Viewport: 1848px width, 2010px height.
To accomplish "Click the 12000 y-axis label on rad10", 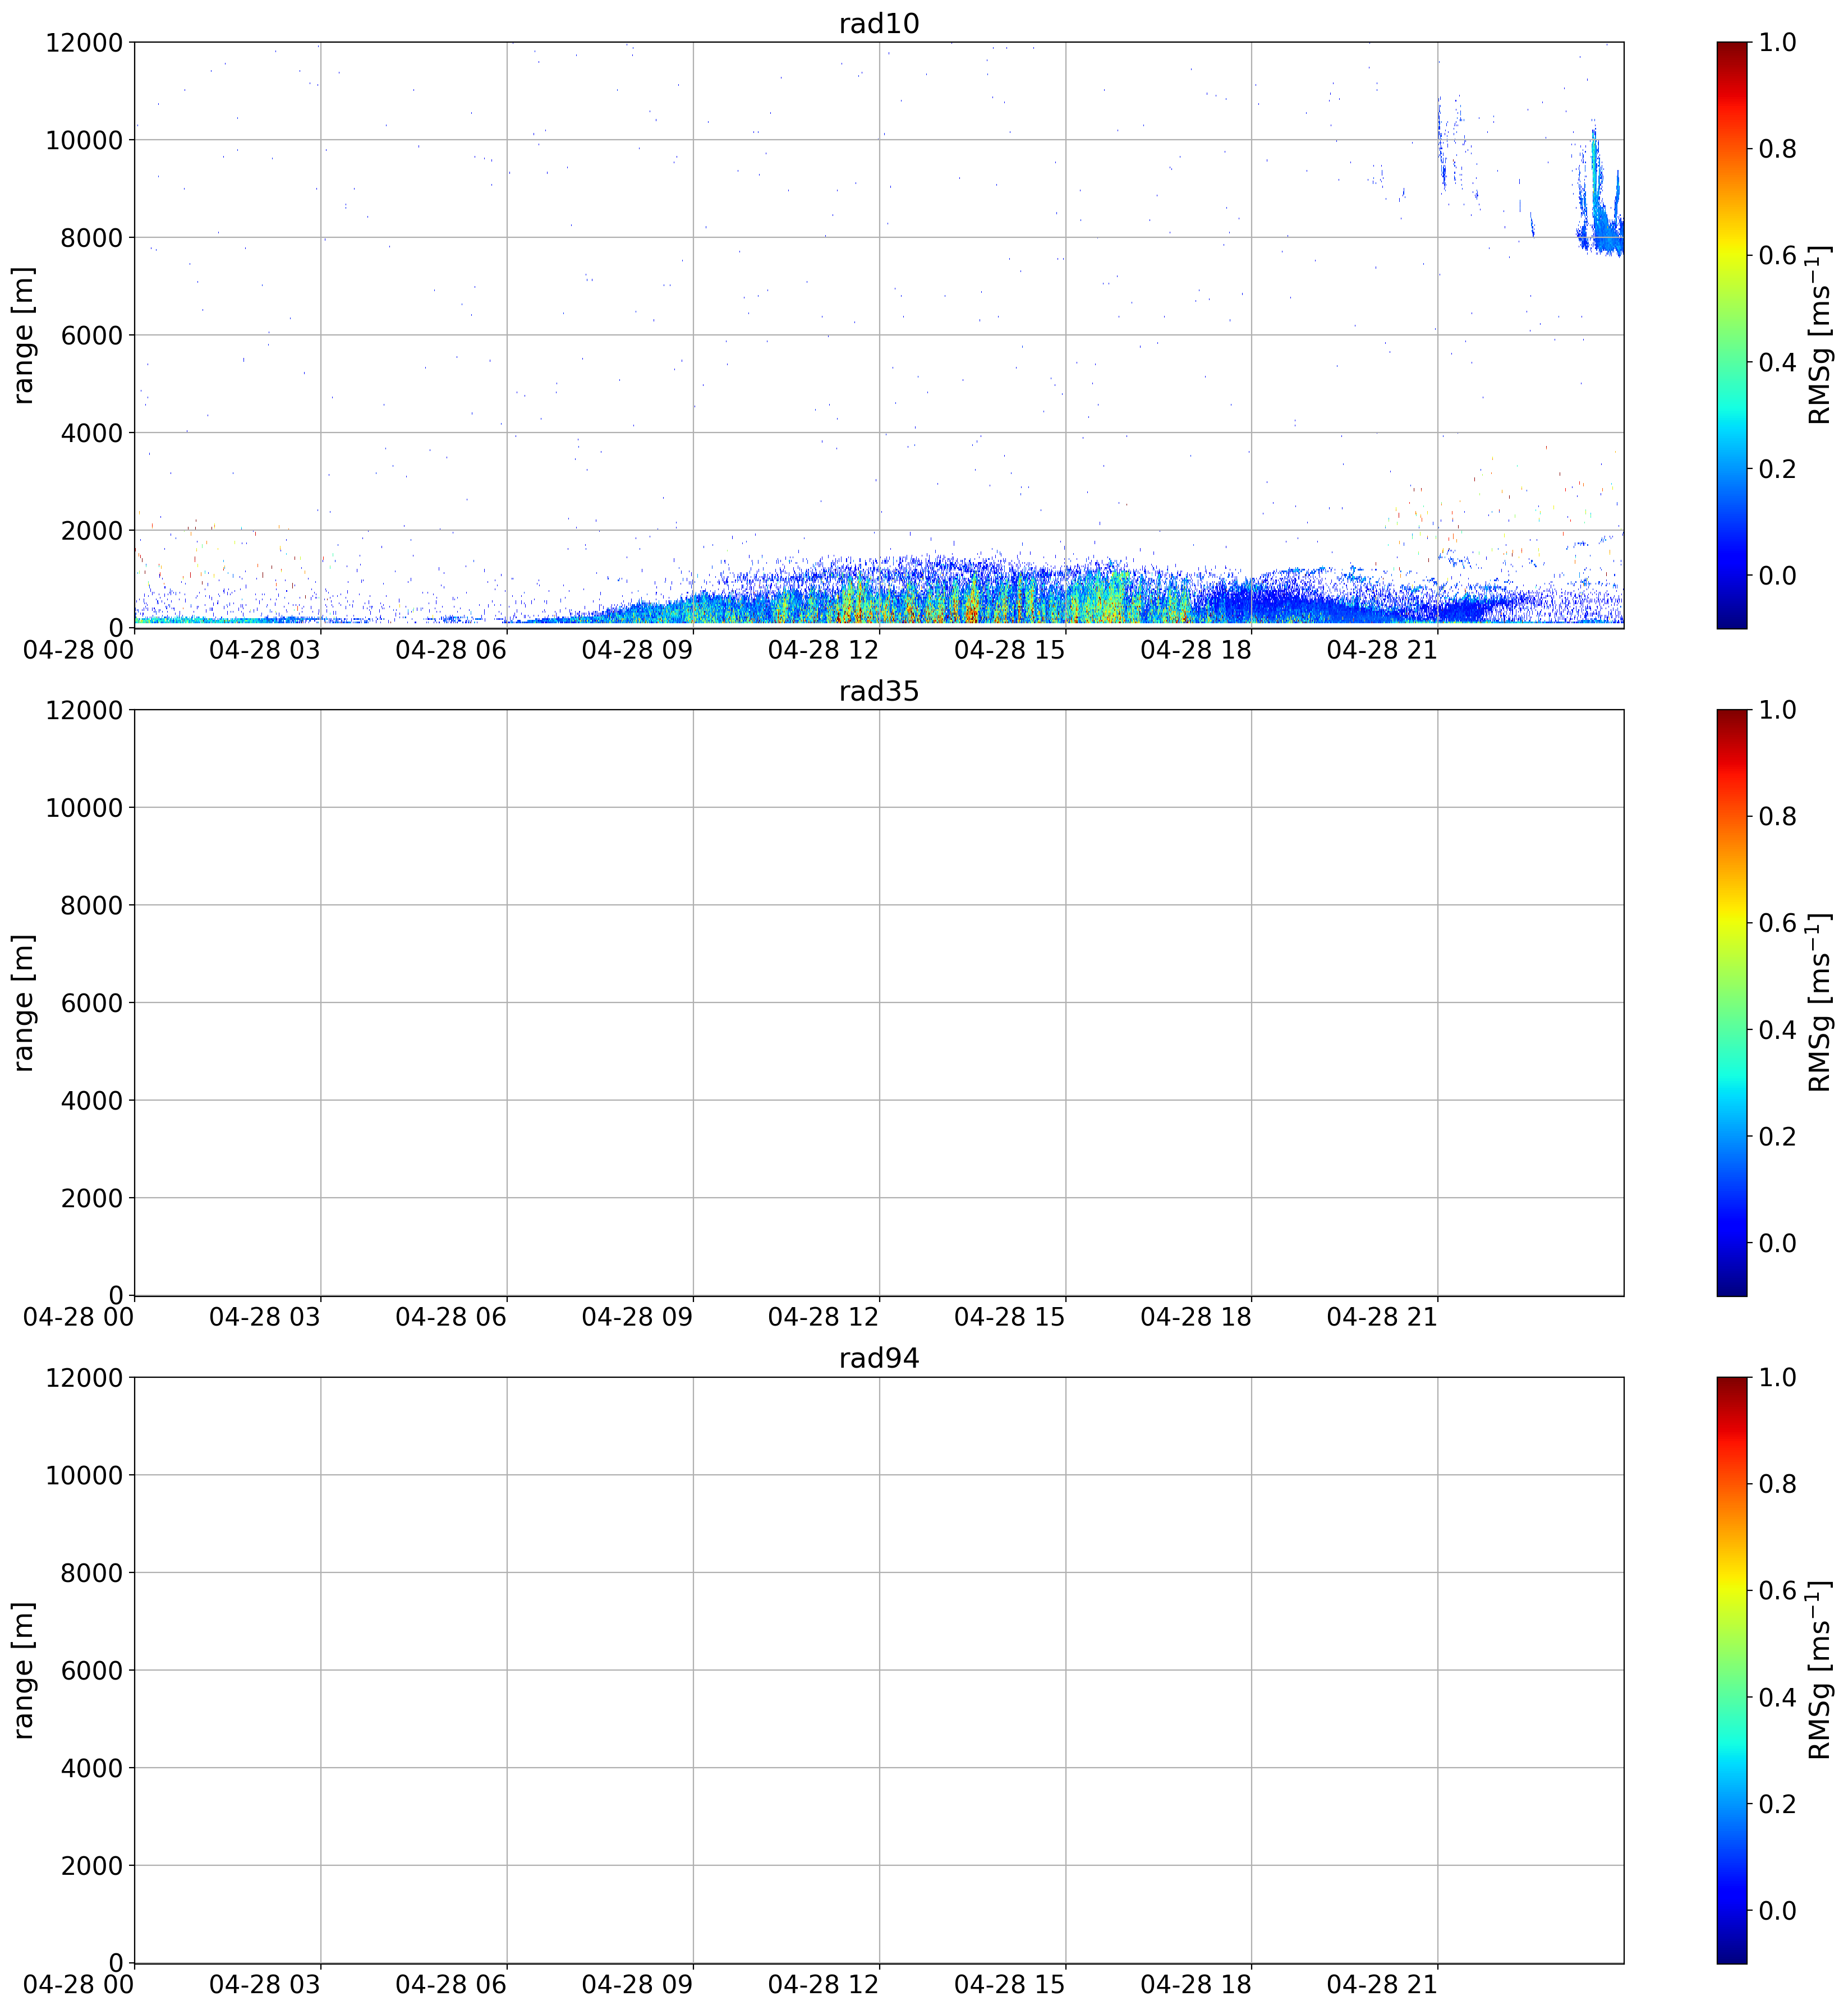I will (x=84, y=42).
